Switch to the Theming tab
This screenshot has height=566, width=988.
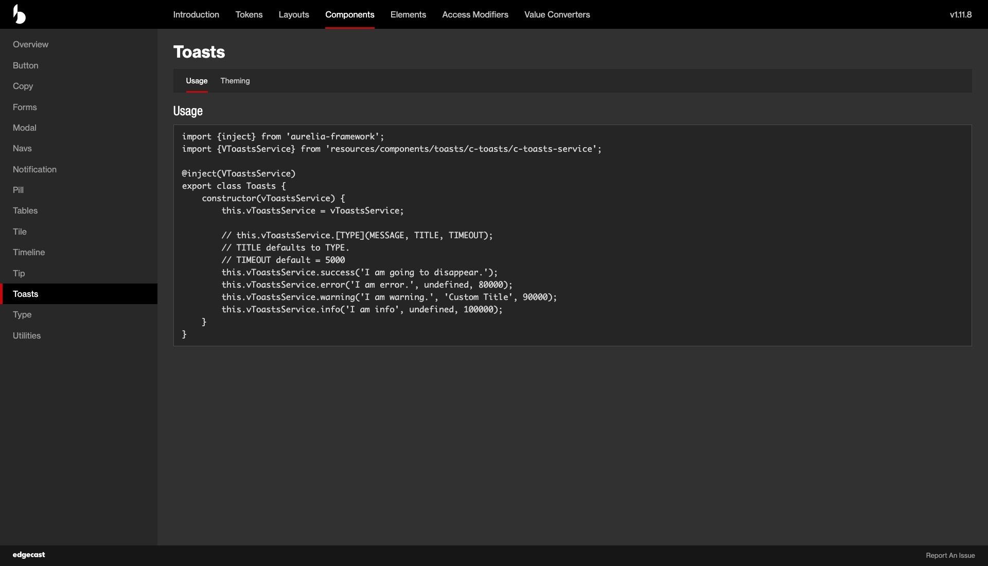click(x=235, y=81)
